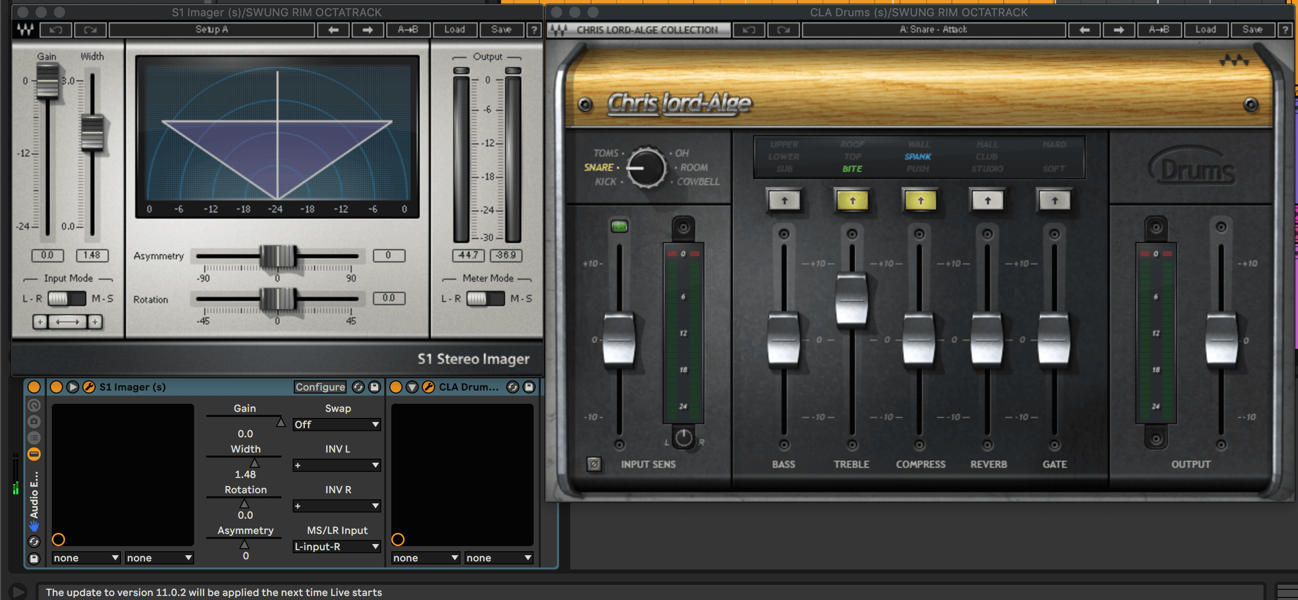Toggle the TREBLE mute button above its fader
Image resolution: width=1298 pixels, height=600 pixels.
(852, 234)
